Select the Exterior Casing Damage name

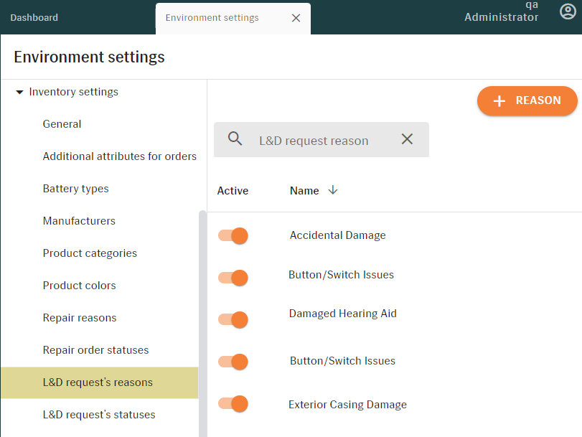pos(348,404)
